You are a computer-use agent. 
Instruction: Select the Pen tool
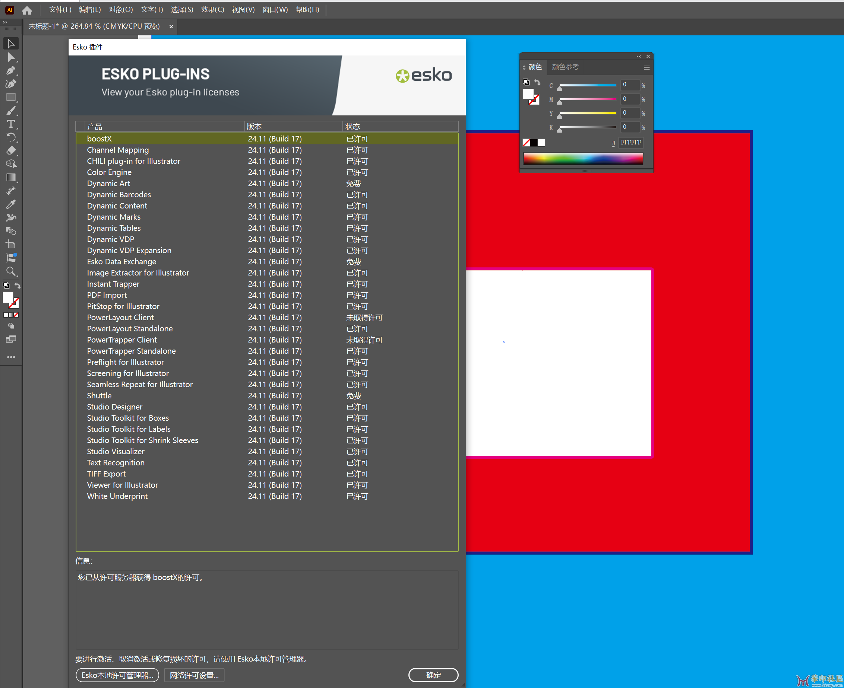pos(11,70)
